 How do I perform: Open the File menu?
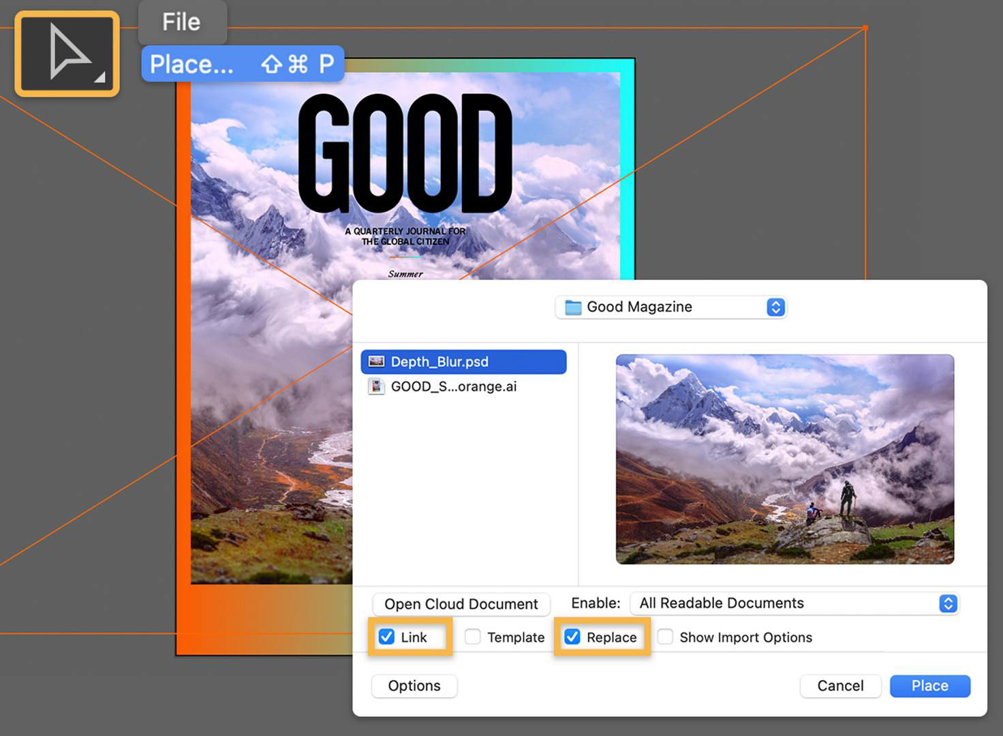pyautogui.click(x=182, y=22)
